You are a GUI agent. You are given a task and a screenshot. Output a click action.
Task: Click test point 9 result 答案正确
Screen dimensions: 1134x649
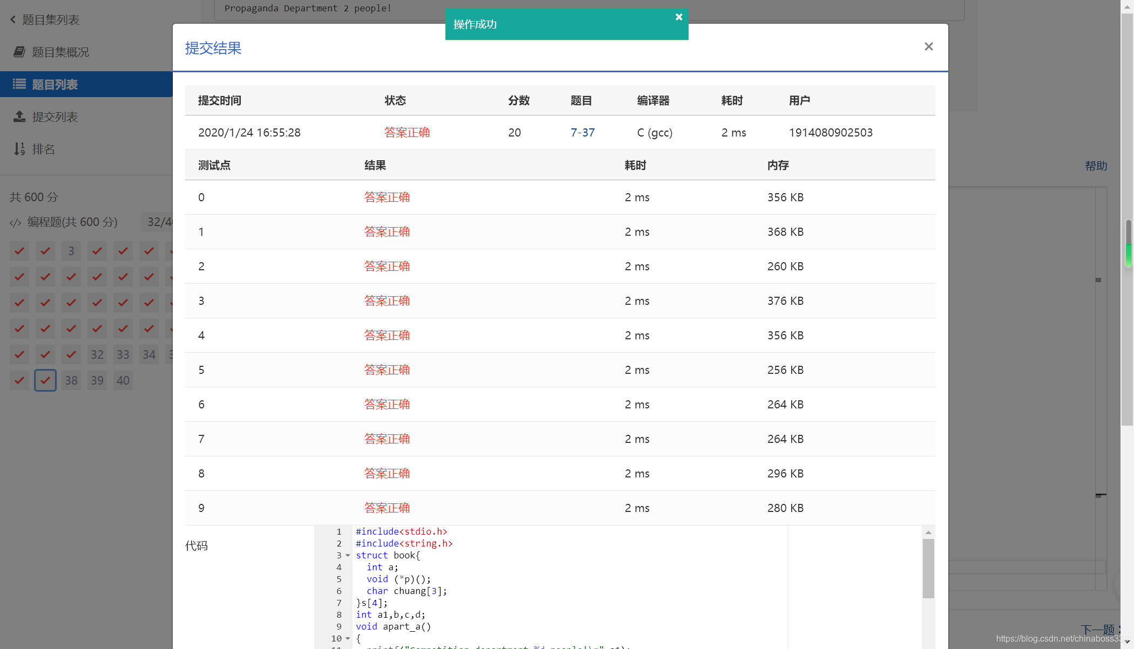[387, 508]
